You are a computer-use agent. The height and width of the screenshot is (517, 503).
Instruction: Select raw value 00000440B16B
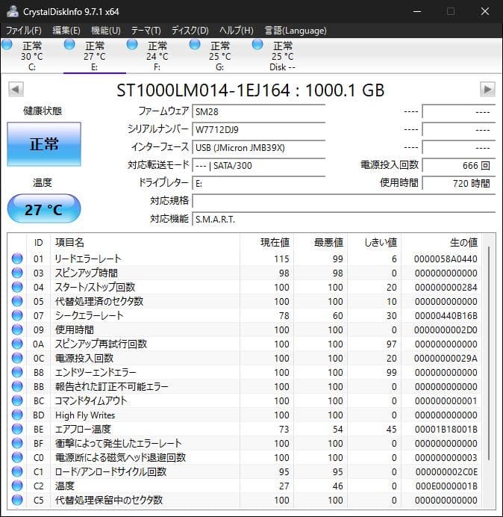click(446, 315)
